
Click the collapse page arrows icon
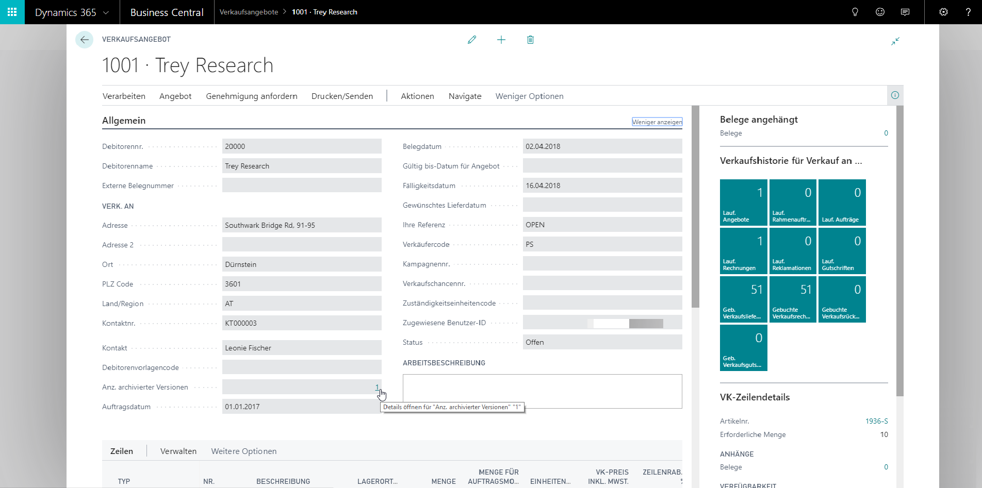pos(895,41)
